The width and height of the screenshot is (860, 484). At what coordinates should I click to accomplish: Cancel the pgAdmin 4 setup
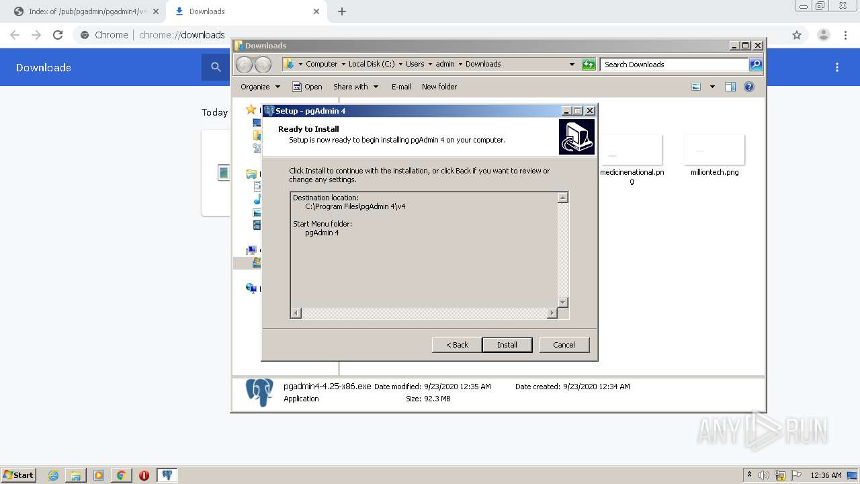tap(564, 345)
